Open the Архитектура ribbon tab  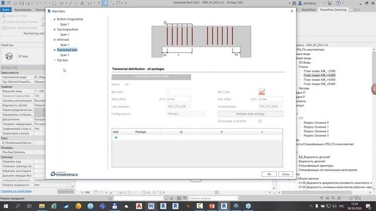22,9
